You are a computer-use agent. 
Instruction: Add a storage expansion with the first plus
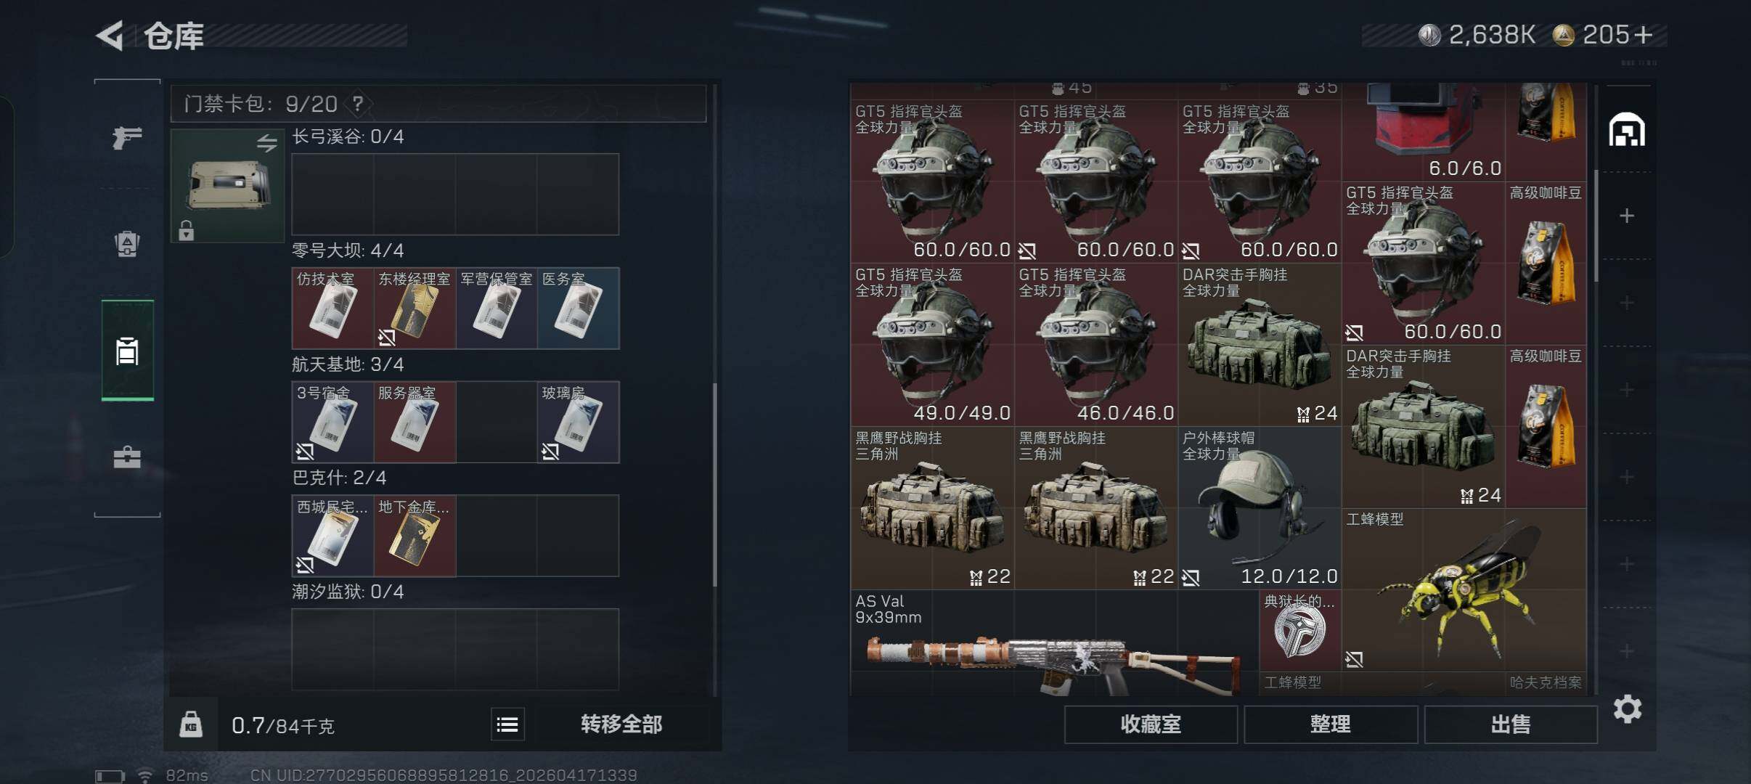(1627, 216)
